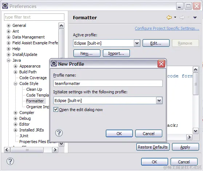Viewport: 203px width, 171px height.
Task: Expand the Build Path node
Action: tap(15, 72)
